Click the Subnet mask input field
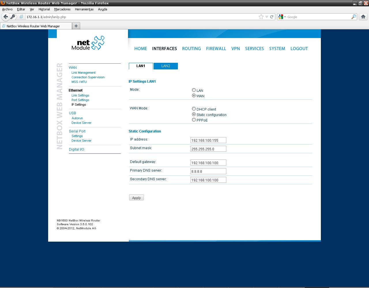Viewport: 369px width, 288px height. point(208,149)
